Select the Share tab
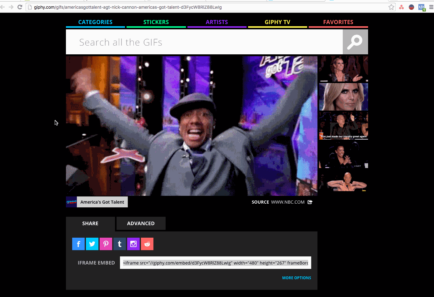The width and height of the screenshot is (434, 297). [x=90, y=224]
